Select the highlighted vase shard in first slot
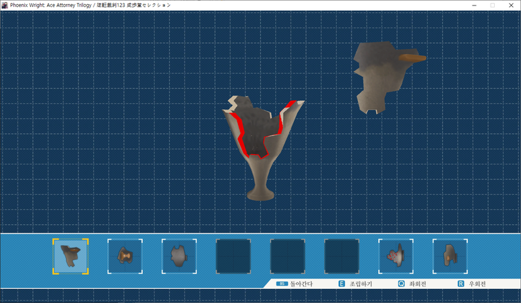Screen dimensions: 521x303 pos(71,257)
